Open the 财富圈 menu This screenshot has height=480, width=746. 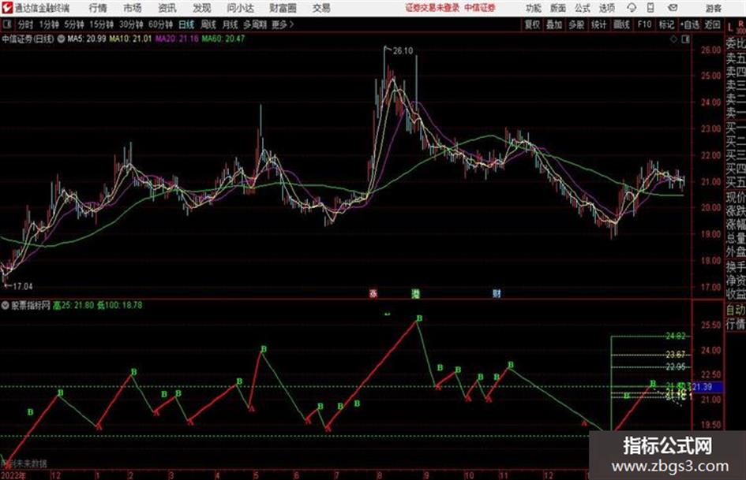click(x=283, y=8)
